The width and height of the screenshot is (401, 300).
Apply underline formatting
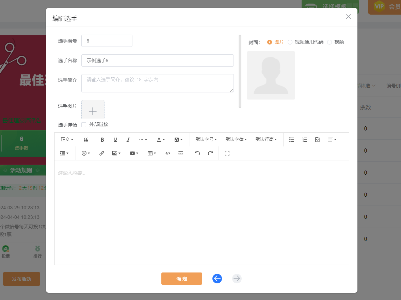[115, 140]
